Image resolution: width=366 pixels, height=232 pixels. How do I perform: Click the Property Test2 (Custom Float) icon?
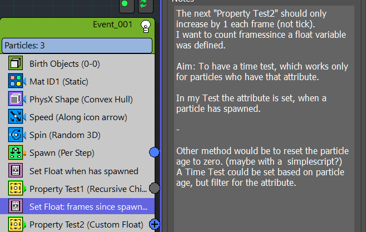(x=16, y=225)
